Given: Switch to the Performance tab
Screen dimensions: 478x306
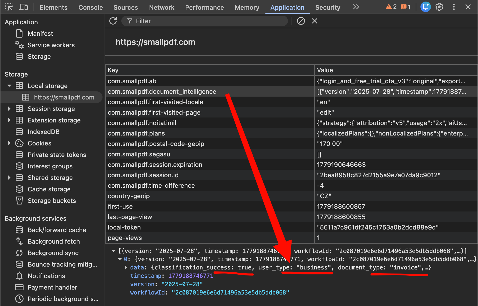Looking at the screenshot, I should (204, 7).
